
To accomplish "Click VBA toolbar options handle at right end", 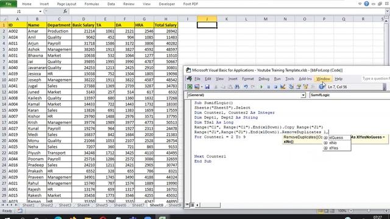I will [x=385, y=87].
